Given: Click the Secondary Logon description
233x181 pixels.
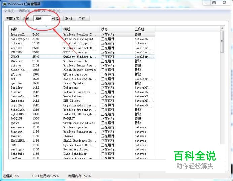Looking at the screenshot, I should 76,149.
